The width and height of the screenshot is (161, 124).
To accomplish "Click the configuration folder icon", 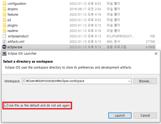I will pos(4,4).
